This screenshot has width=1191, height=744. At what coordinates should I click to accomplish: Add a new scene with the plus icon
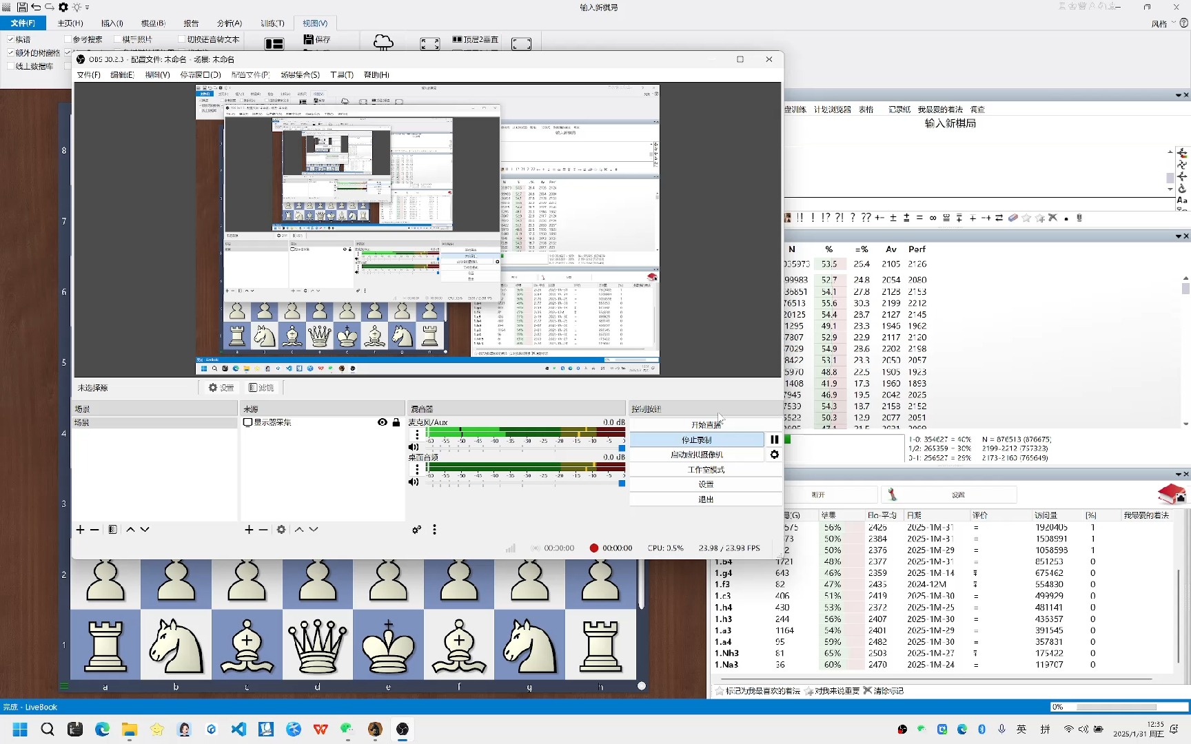pyautogui.click(x=80, y=530)
